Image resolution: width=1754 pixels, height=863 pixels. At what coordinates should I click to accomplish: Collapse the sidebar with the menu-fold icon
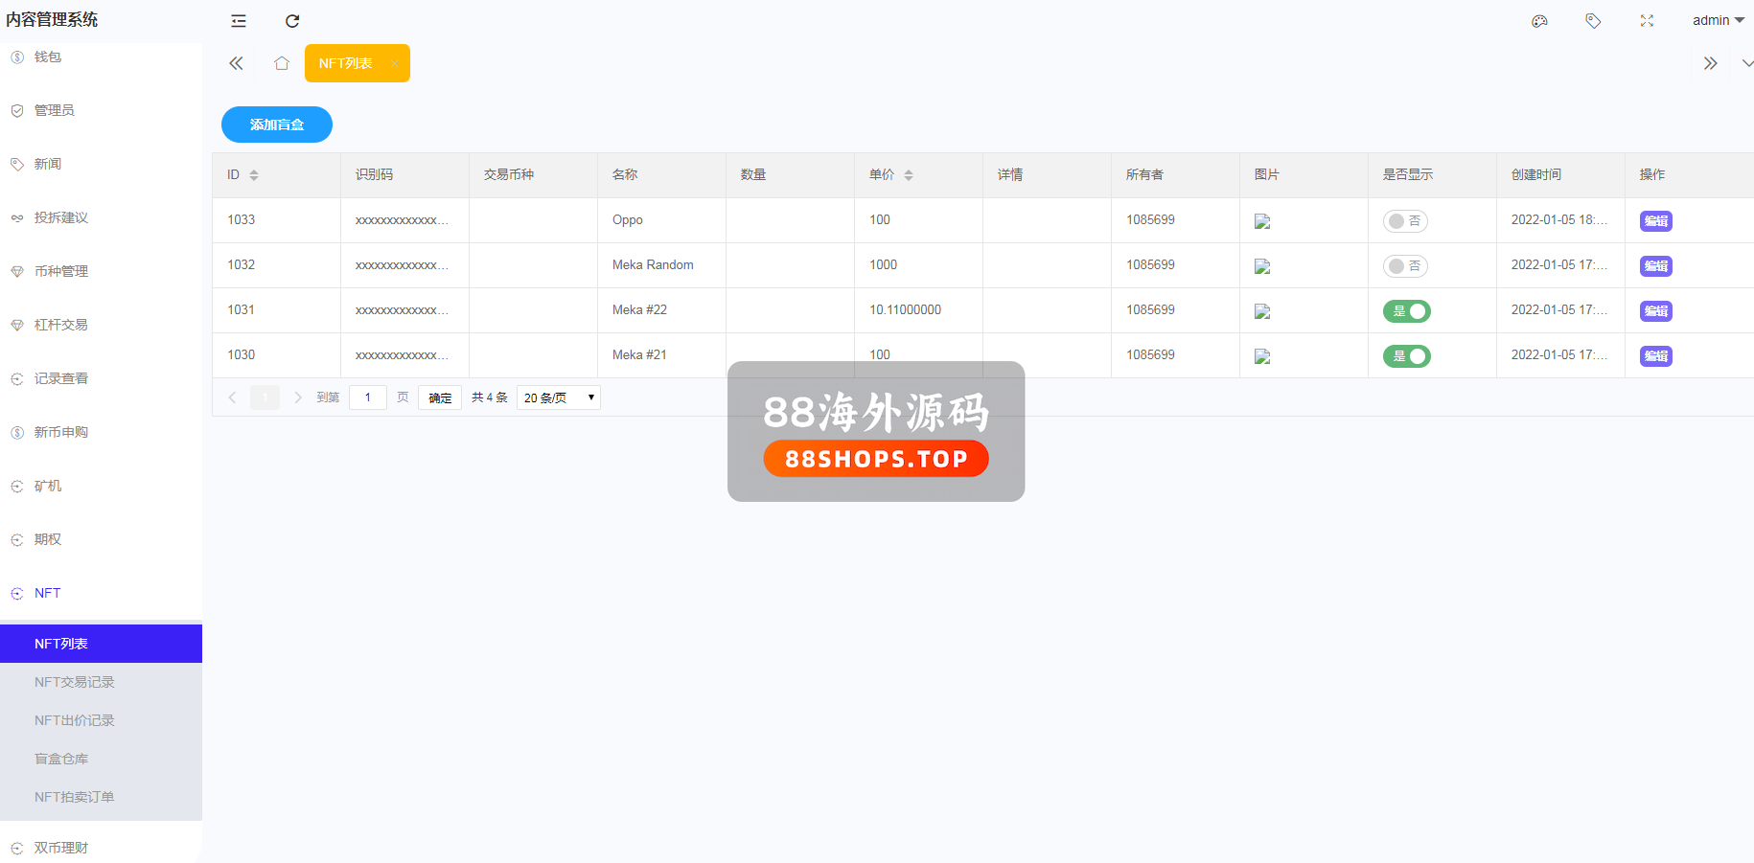click(239, 21)
